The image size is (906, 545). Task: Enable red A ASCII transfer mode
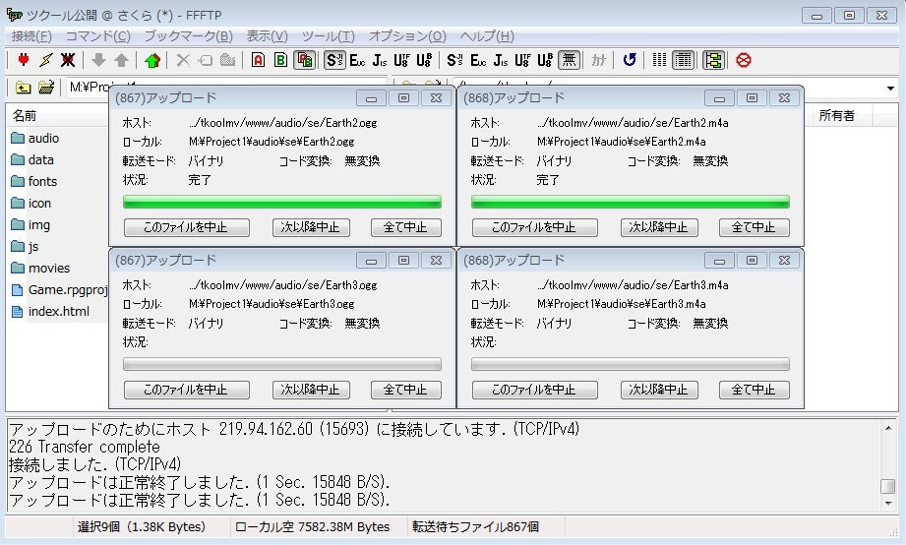pos(259,60)
